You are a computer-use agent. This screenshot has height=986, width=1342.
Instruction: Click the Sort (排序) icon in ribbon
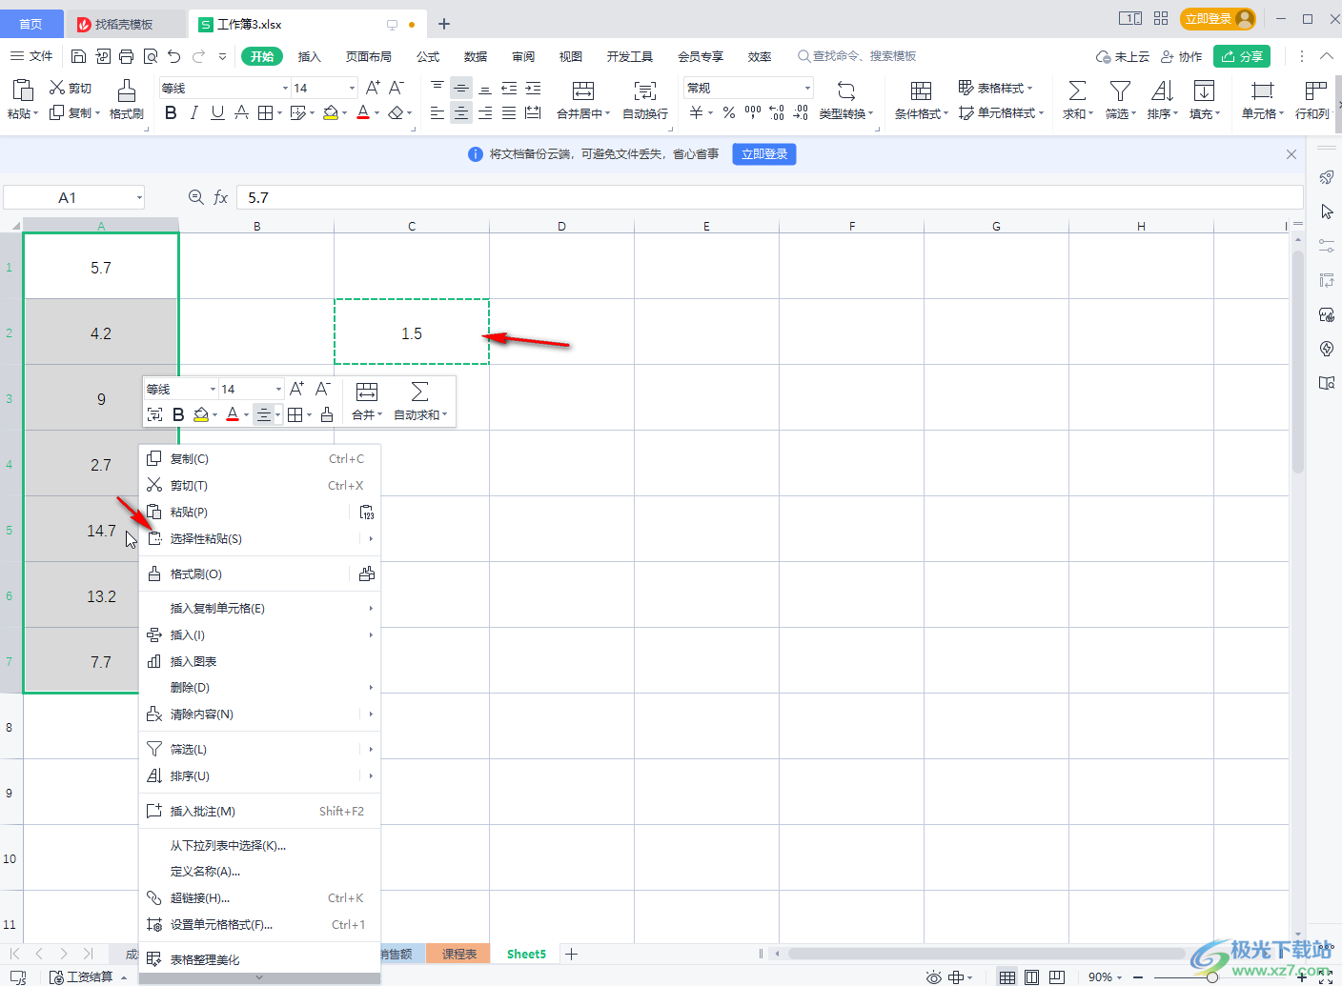pyautogui.click(x=1162, y=91)
